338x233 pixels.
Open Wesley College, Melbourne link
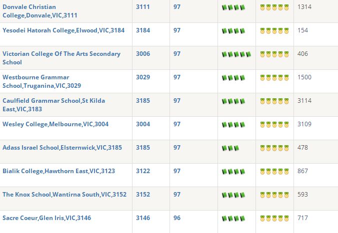tap(55, 124)
